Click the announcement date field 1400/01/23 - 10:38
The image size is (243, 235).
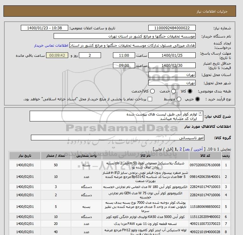[44, 28]
